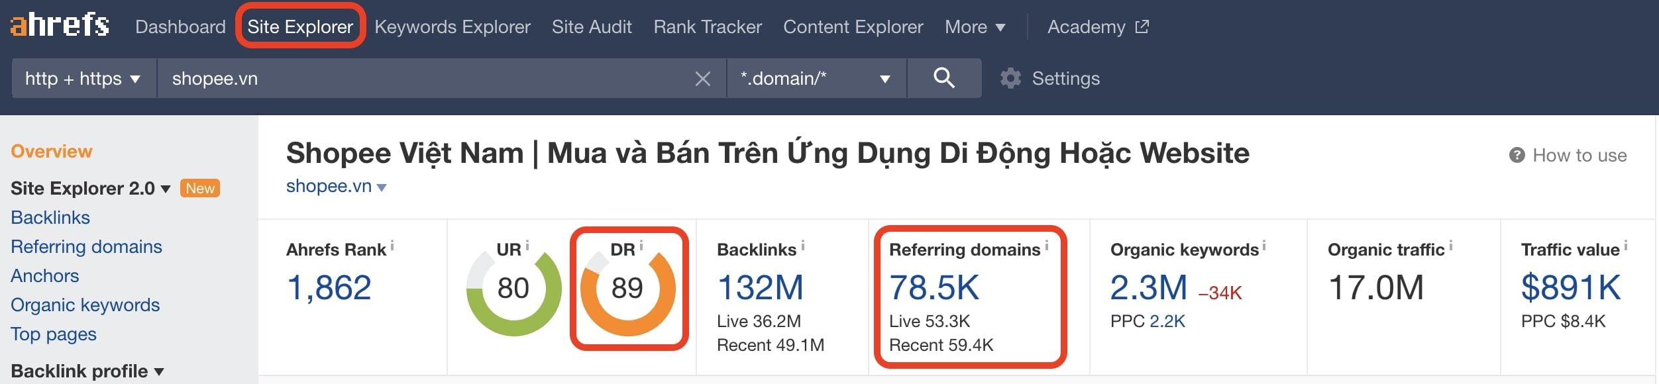This screenshot has width=1659, height=384.
Task: Click the search magnifier button
Action: 944,78
